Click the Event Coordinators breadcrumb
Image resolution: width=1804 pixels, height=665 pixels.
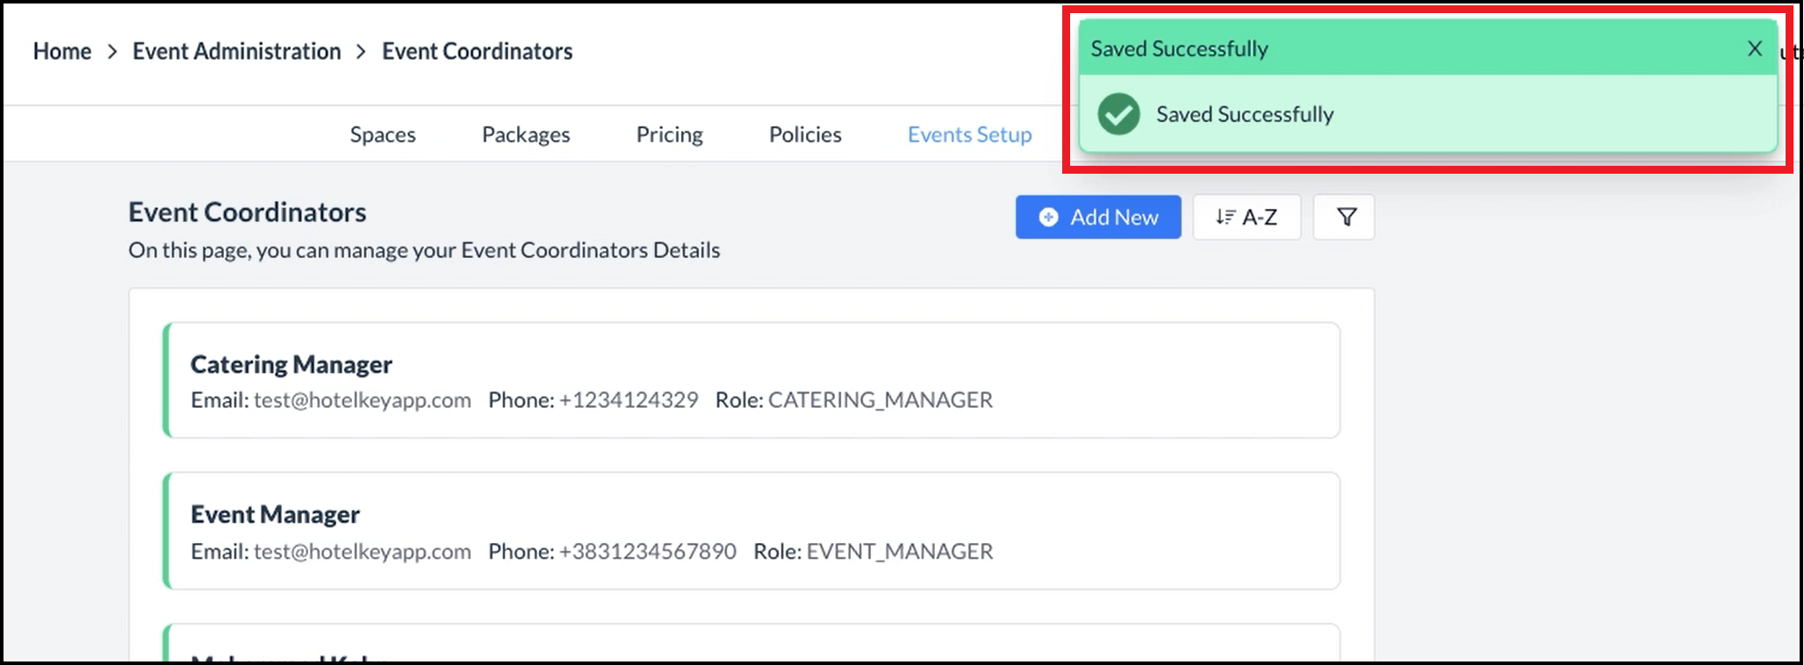(477, 52)
